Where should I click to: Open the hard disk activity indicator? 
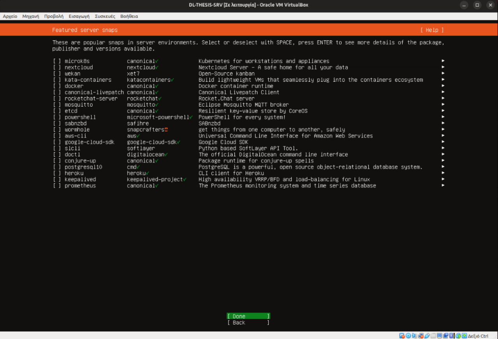[402, 335]
